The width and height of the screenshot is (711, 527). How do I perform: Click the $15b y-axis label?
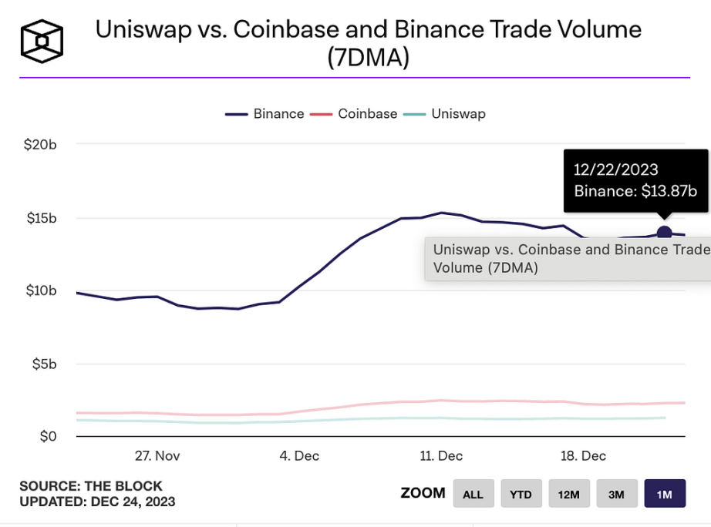tap(42, 218)
